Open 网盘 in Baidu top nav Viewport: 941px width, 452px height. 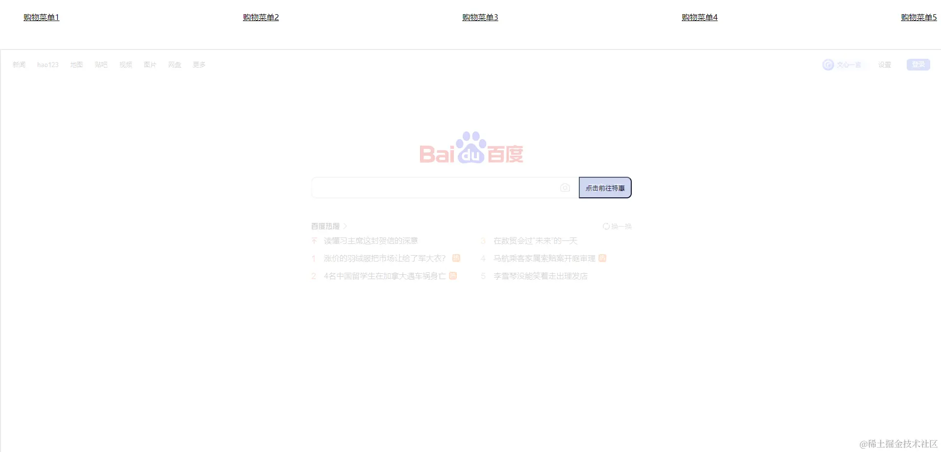pos(174,65)
